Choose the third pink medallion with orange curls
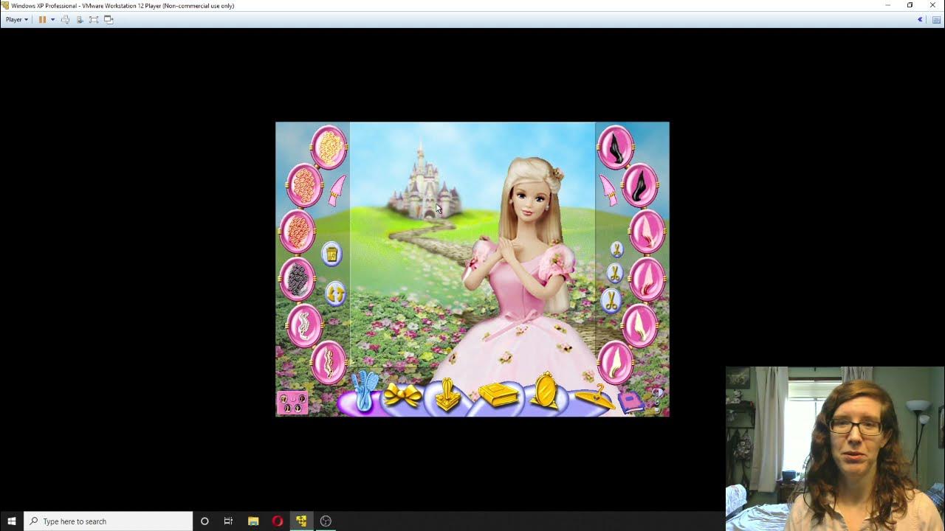Image resolution: width=945 pixels, height=531 pixels. point(297,231)
